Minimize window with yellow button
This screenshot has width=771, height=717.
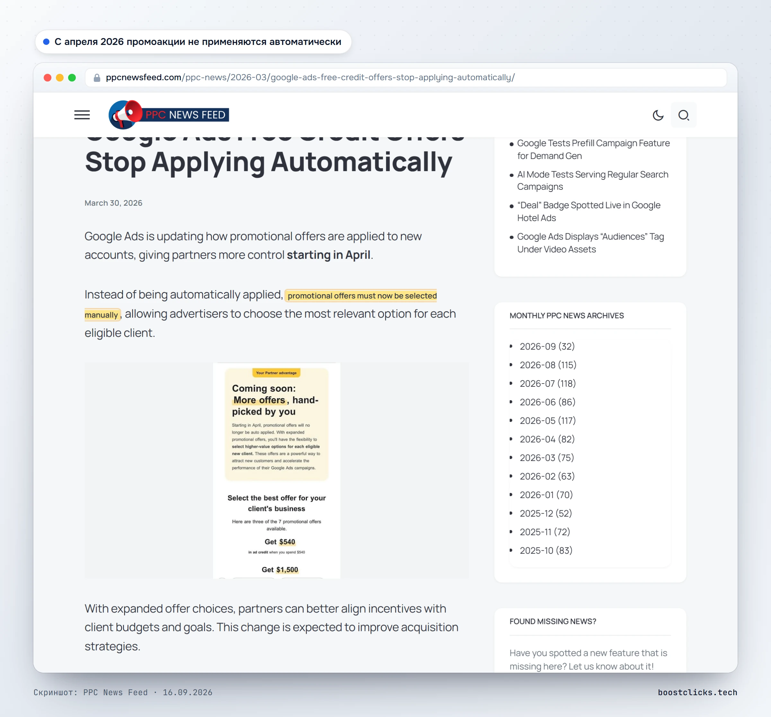point(60,78)
